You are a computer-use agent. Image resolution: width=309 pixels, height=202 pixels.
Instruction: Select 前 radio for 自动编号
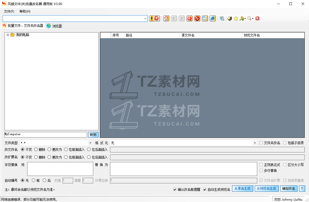tap(33, 180)
